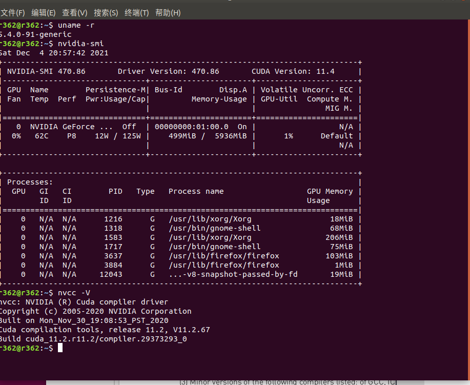The width and height of the screenshot is (470, 385).
Task: Click the GPU-Util value 1%
Action: click(x=289, y=136)
